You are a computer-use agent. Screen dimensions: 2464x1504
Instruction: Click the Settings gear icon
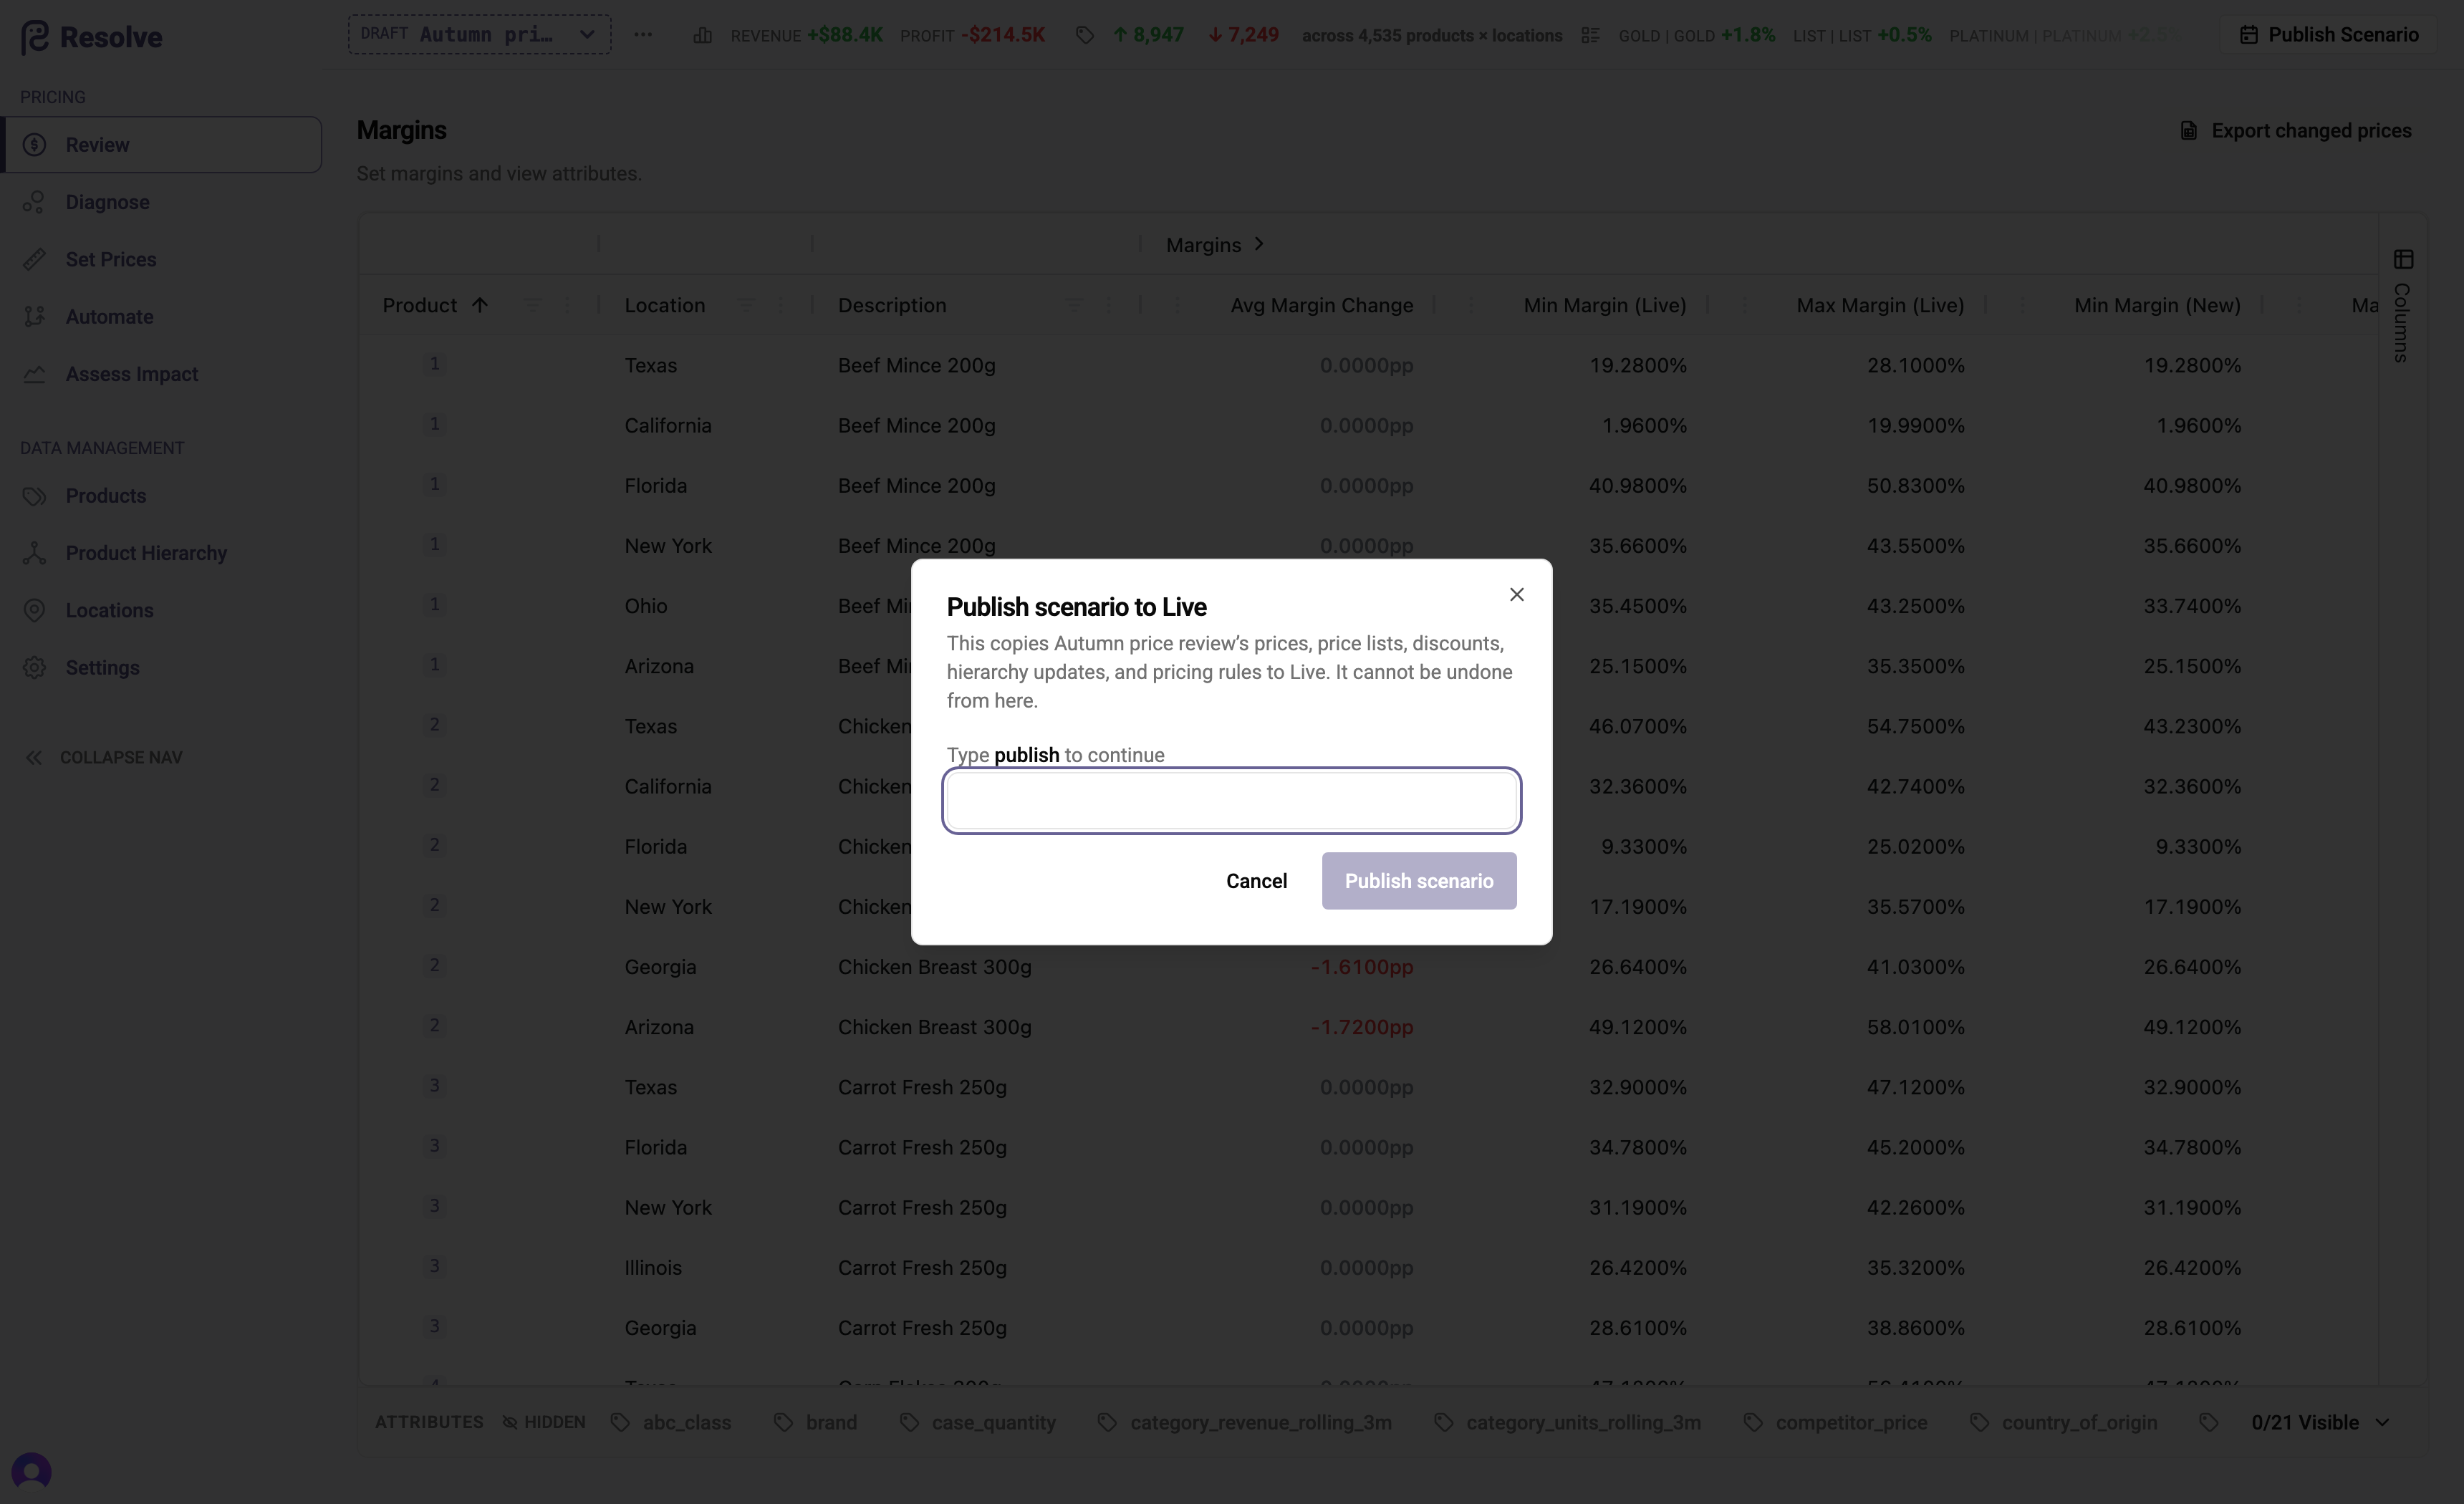35,668
